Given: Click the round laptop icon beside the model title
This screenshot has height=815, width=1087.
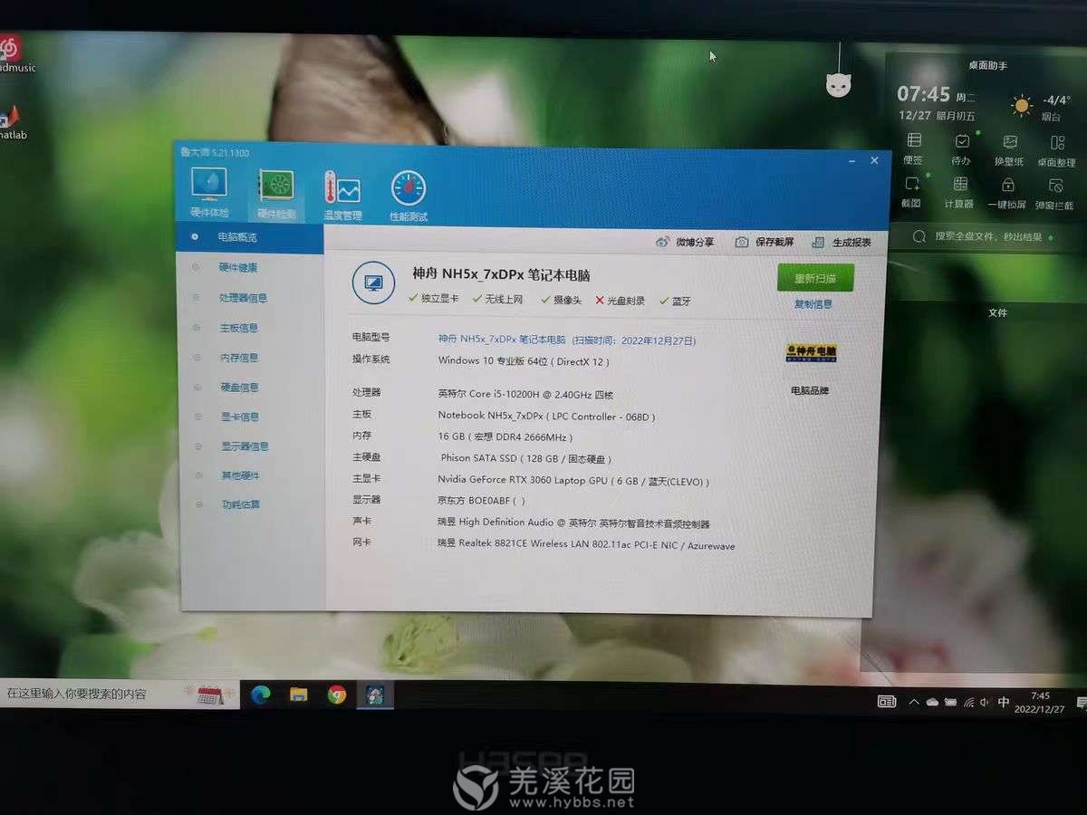Looking at the screenshot, I should (x=373, y=283).
